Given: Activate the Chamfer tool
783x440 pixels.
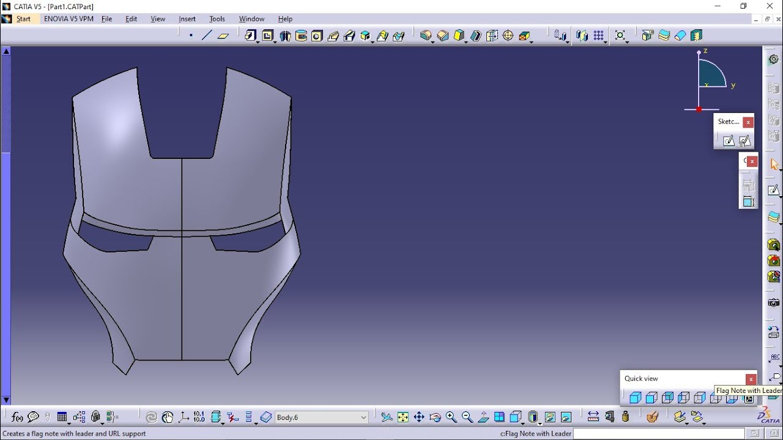Looking at the screenshot, I should pyautogui.click(x=443, y=36).
